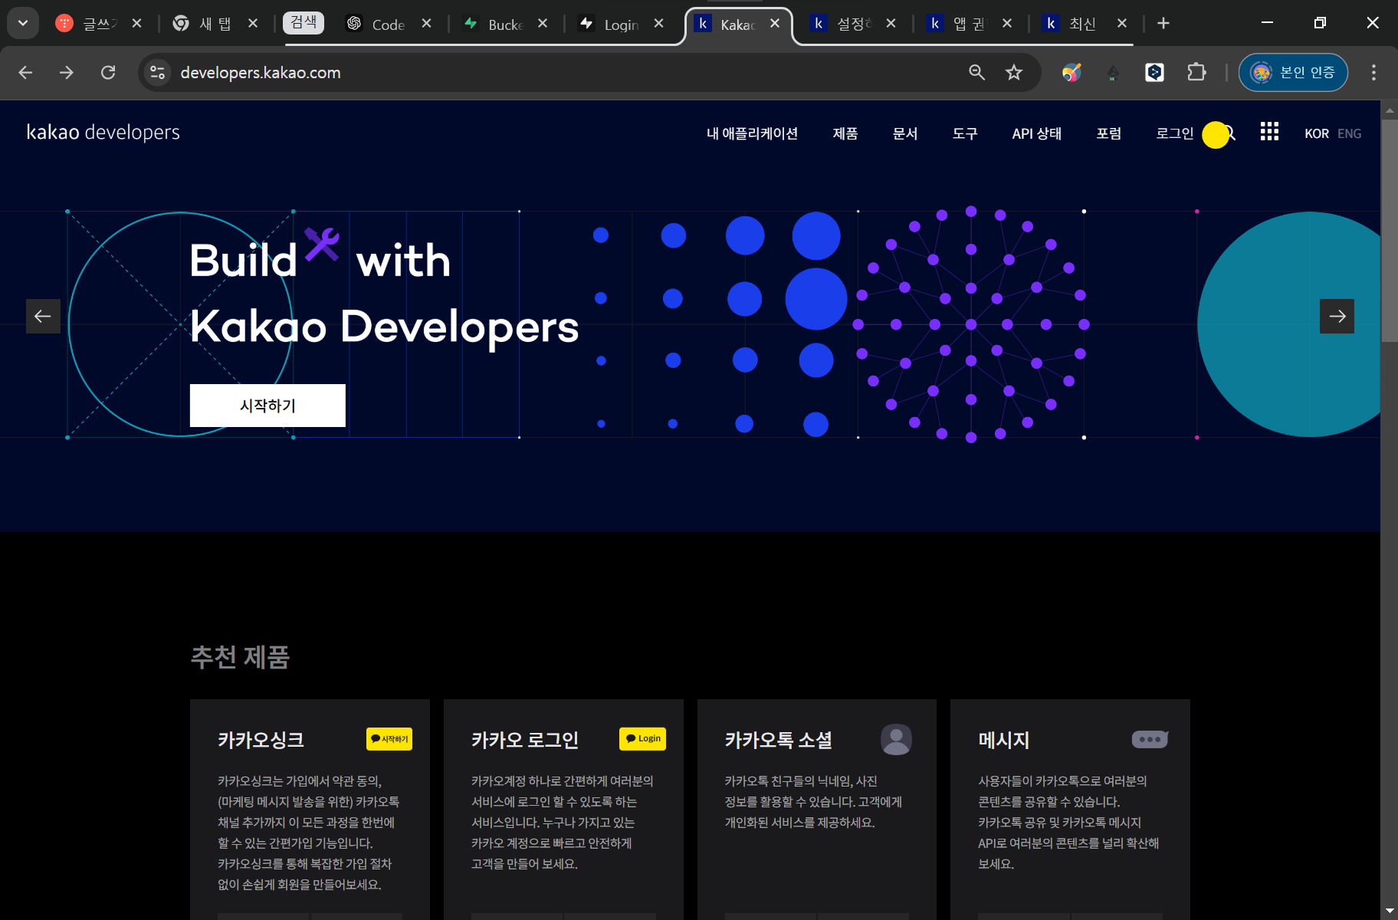Open the 메시지 product card title

pyautogui.click(x=1003, y=740)
